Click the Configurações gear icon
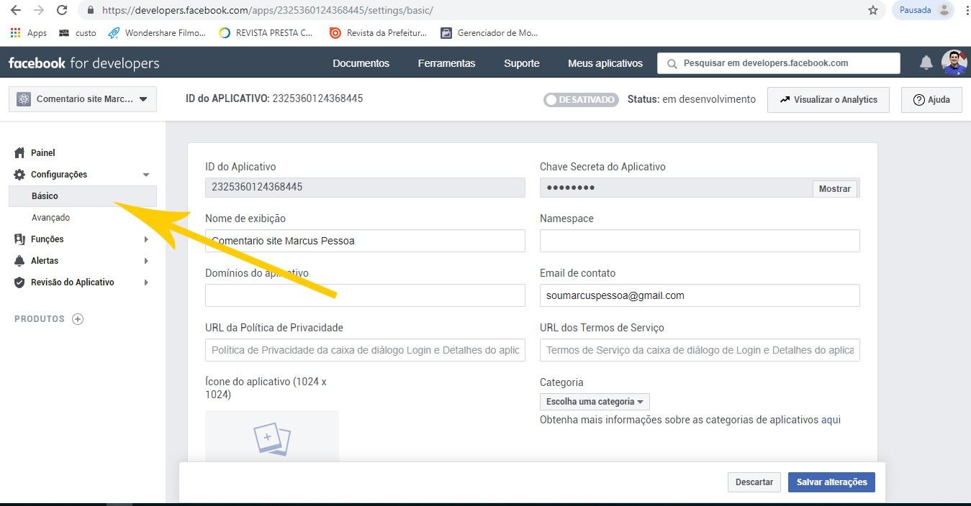This screenshot has width=971, height=506. pyautogui.click(x=19, y=175)
